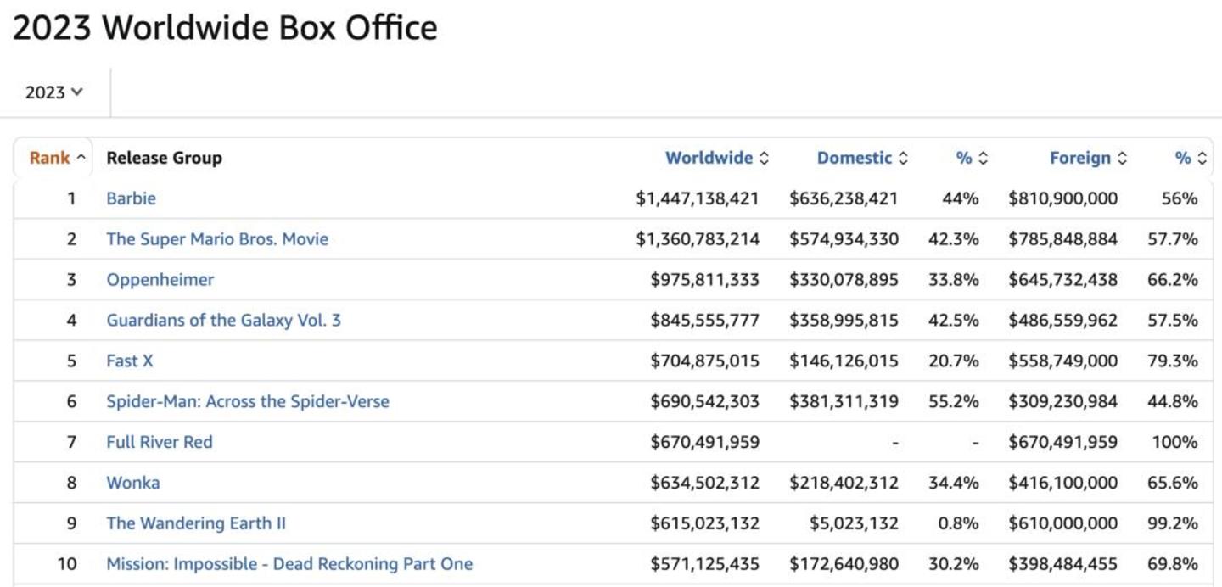Select domestic gross $574,934,330
The image size is (1222, 587).
pyautogui.click(x=844, y=239)
